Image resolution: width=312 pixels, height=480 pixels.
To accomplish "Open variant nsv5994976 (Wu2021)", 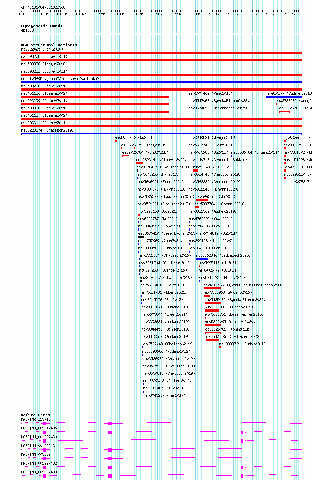I will point(213,167).
